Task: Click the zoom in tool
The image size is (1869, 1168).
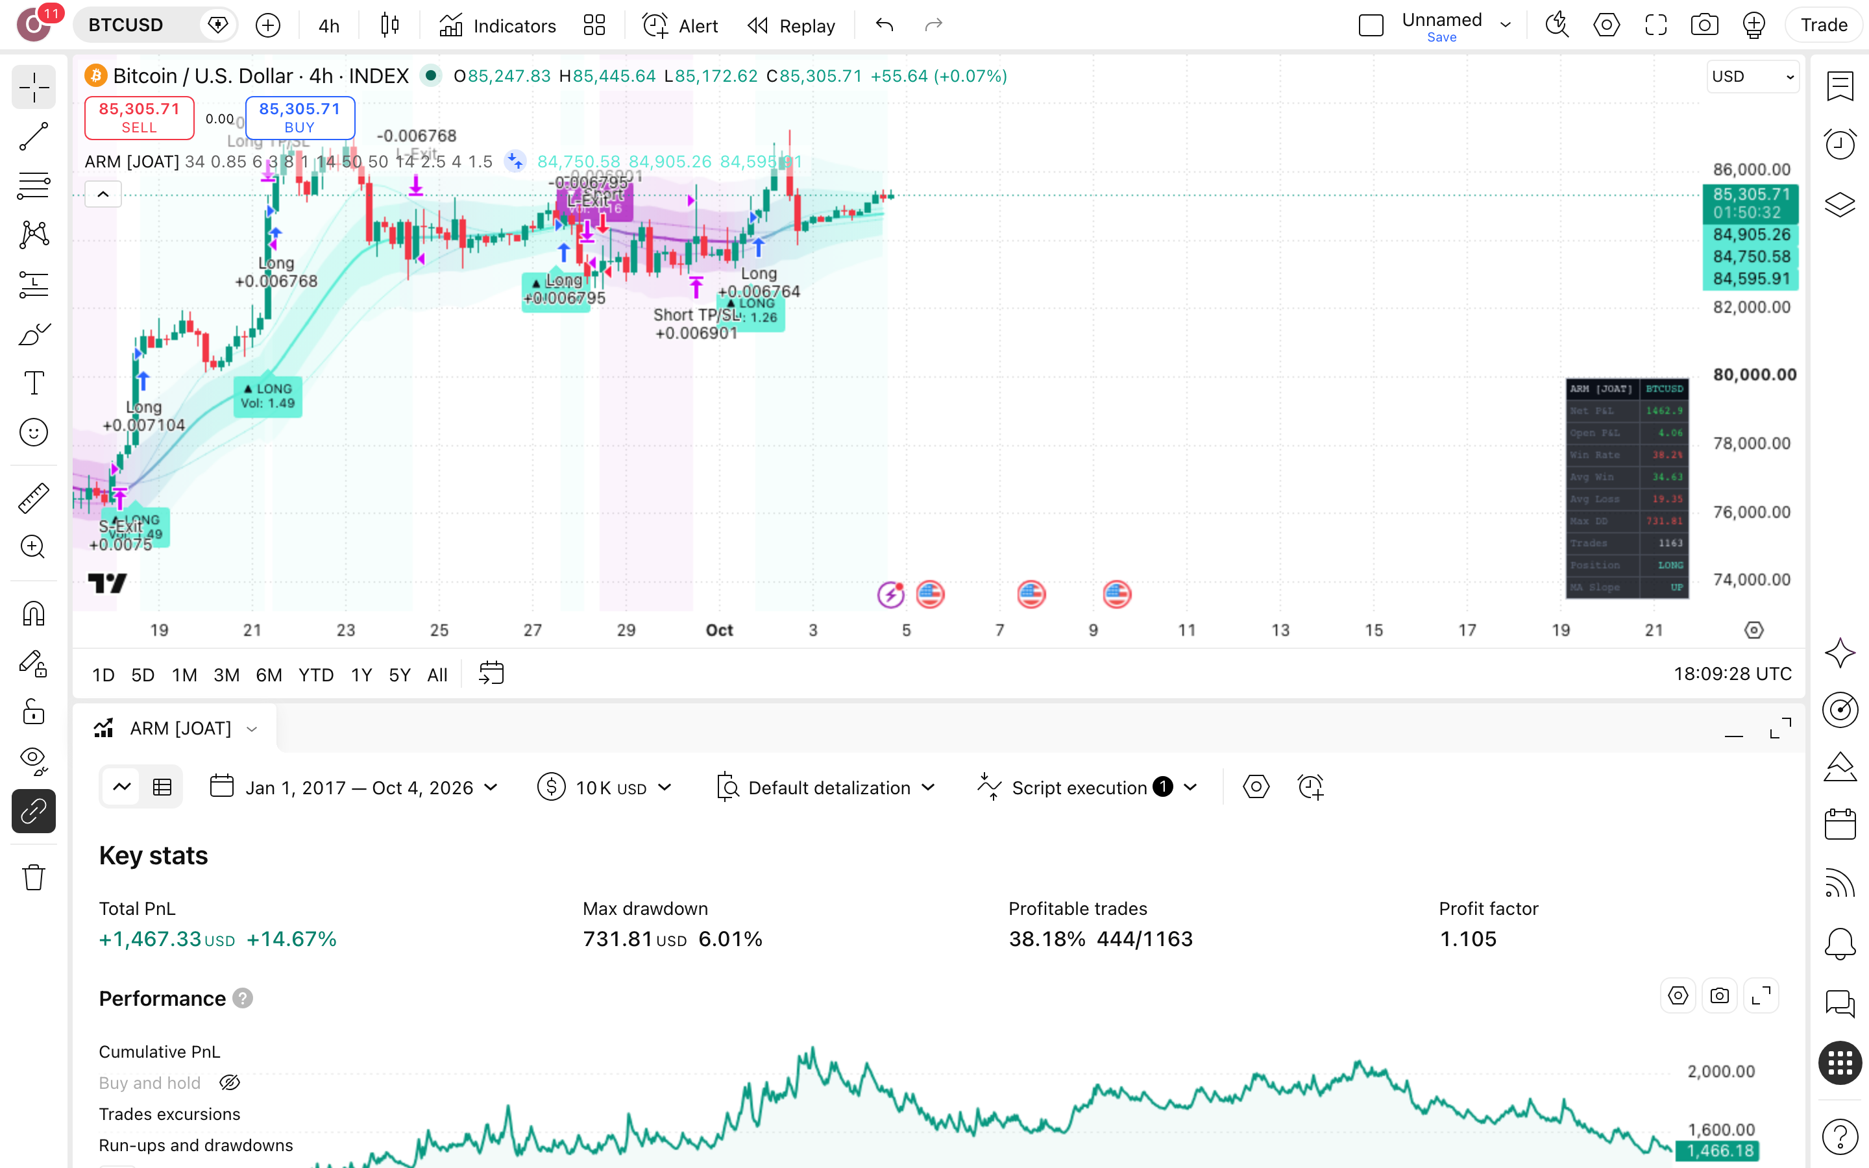Action: [x=34, y=547]
